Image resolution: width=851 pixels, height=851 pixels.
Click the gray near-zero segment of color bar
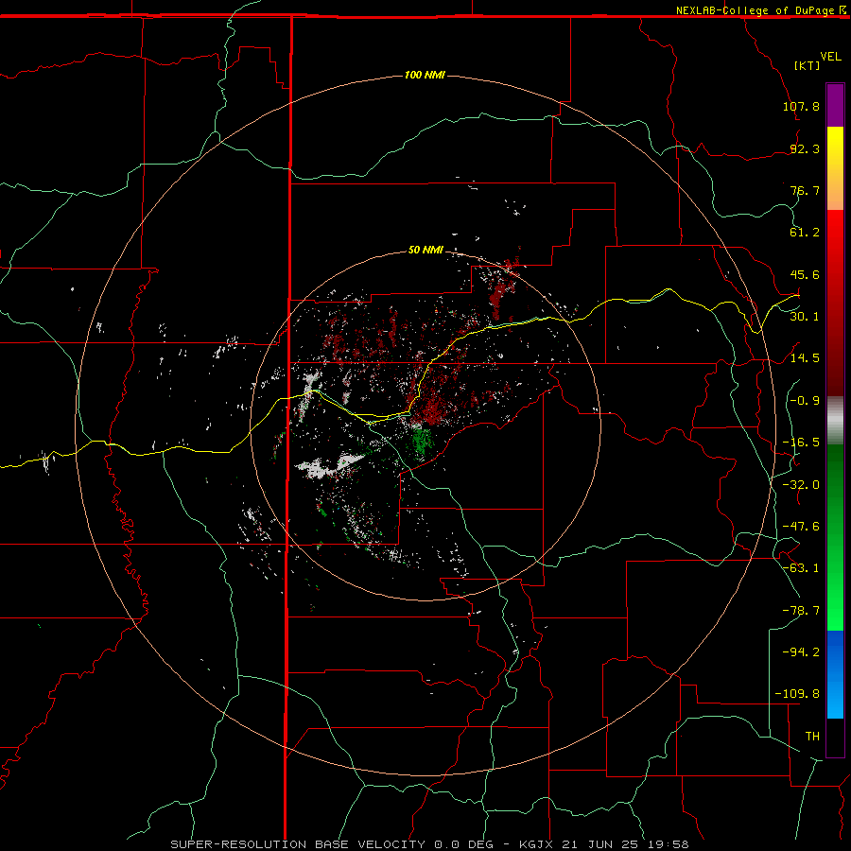pos(835,421)
